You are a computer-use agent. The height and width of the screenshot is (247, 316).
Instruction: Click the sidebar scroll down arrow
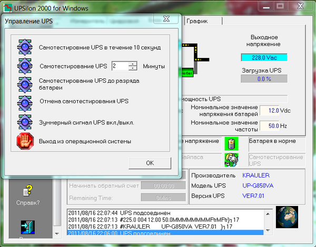(57, 234)
